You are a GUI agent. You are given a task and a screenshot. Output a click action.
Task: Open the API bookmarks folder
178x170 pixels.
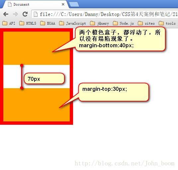pos(9,23)
